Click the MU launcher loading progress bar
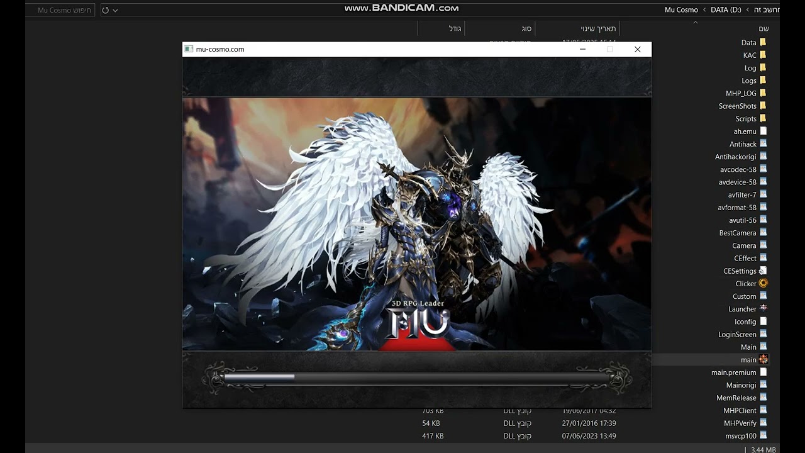The height and width of the screenshot is (453, 805). tap(417, 377)
